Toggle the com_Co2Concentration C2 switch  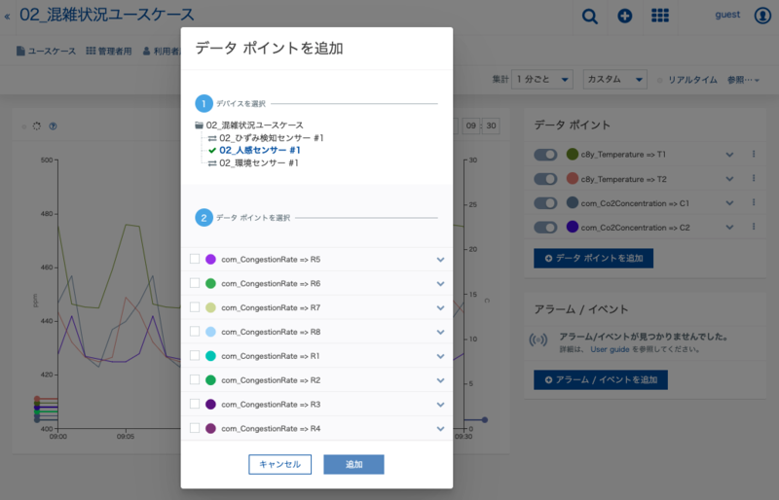(545, 228)
